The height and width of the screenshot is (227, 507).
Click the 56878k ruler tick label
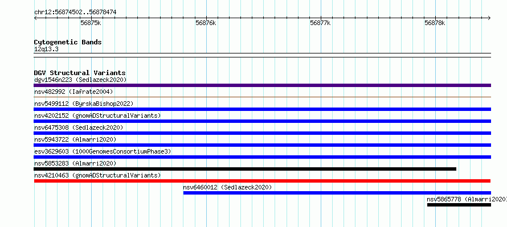pos(435,23)
